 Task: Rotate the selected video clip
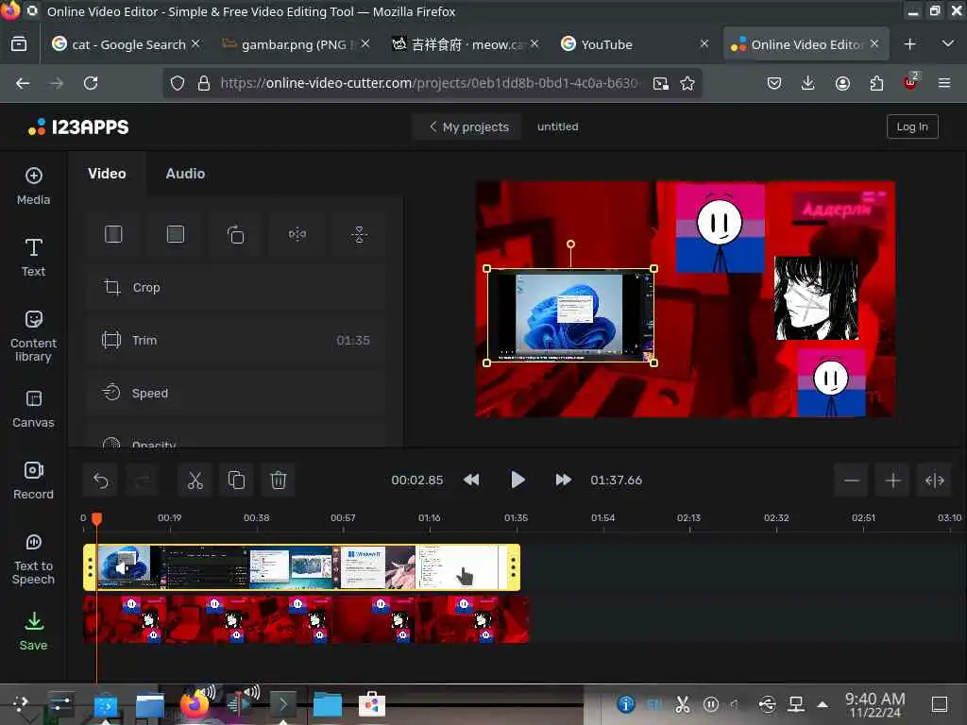[235, 234]
